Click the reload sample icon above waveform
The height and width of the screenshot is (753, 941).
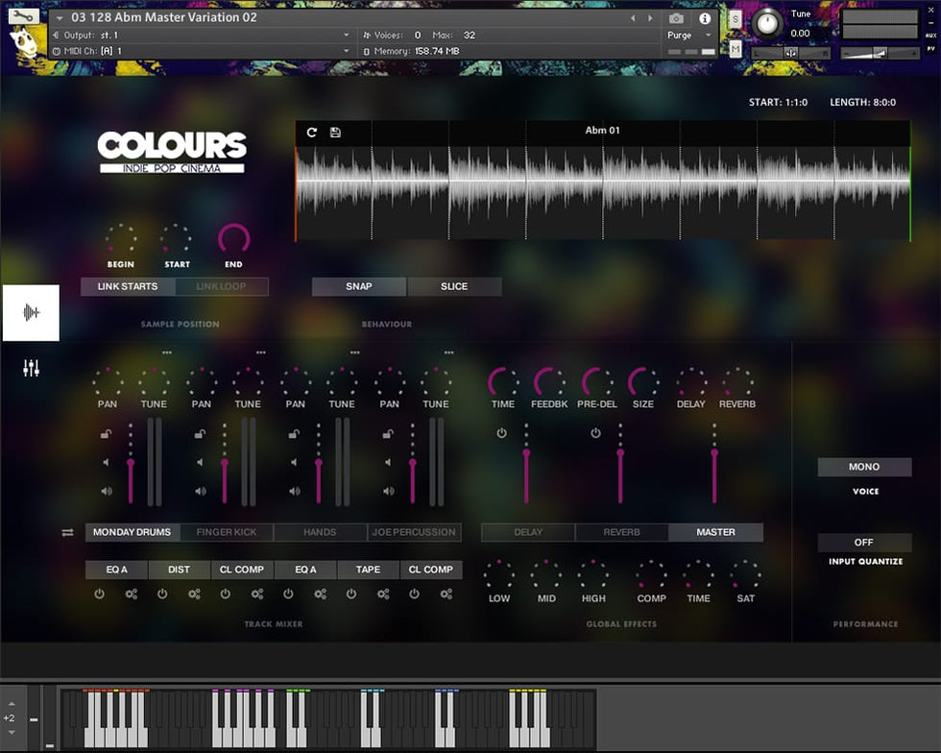click(x=312, y=133)
